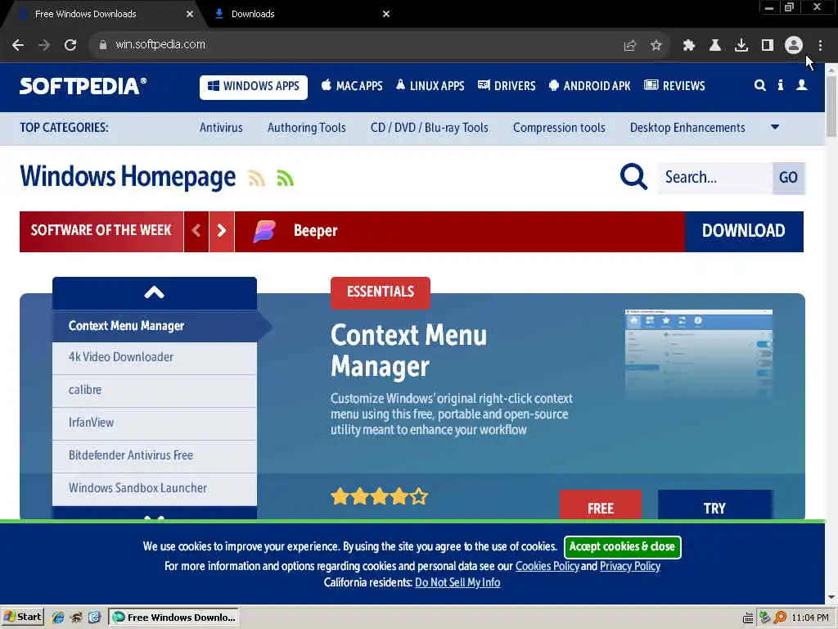Screen dimensions: 838x629
Task: Click the Beeper app icon
Action: click(x=264, y=232)
